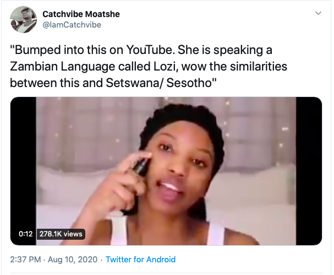The height and width of the screenshot is (275, 334).
Task: Click the phone held in the video
Action: click(141, 166)
